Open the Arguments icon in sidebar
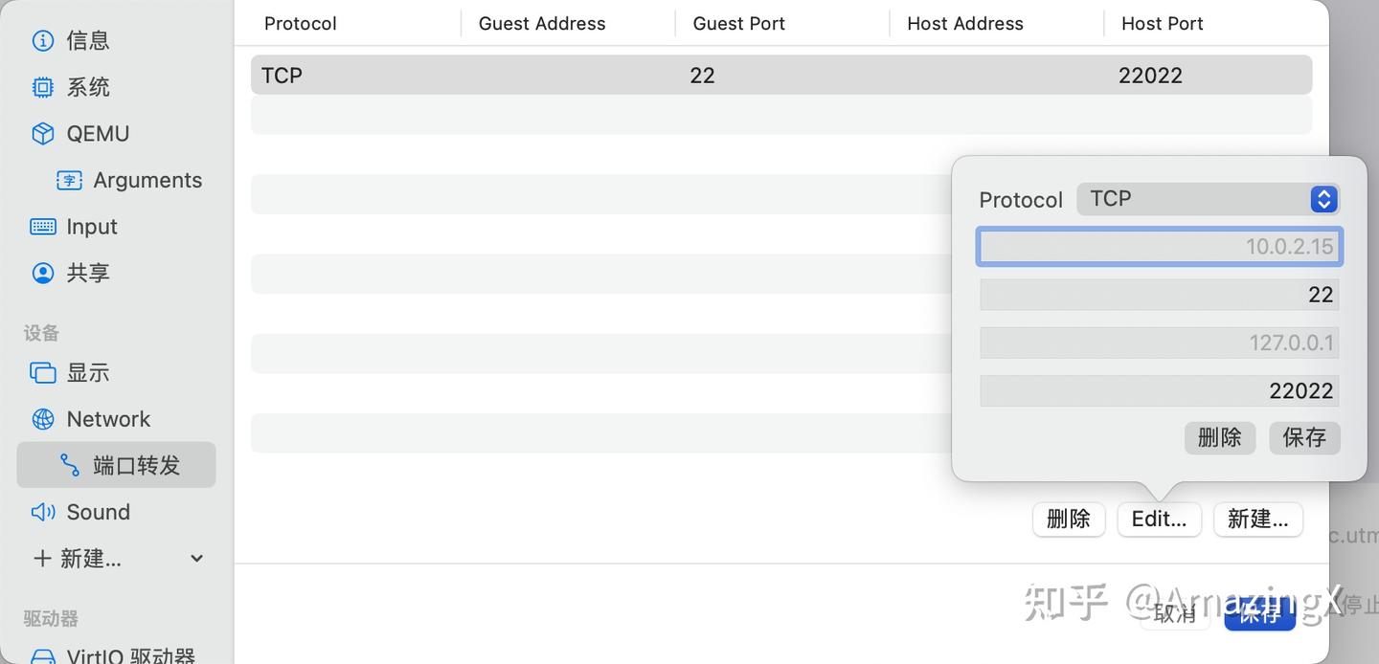Viewport: 1379px width, 664px height. pos(69,180)
